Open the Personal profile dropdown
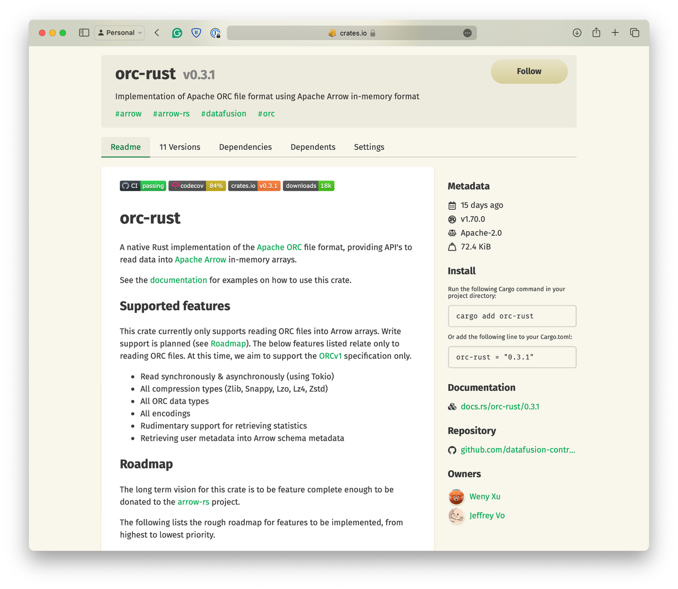This screenshot has width=678, height=589. tap(120, 33)
